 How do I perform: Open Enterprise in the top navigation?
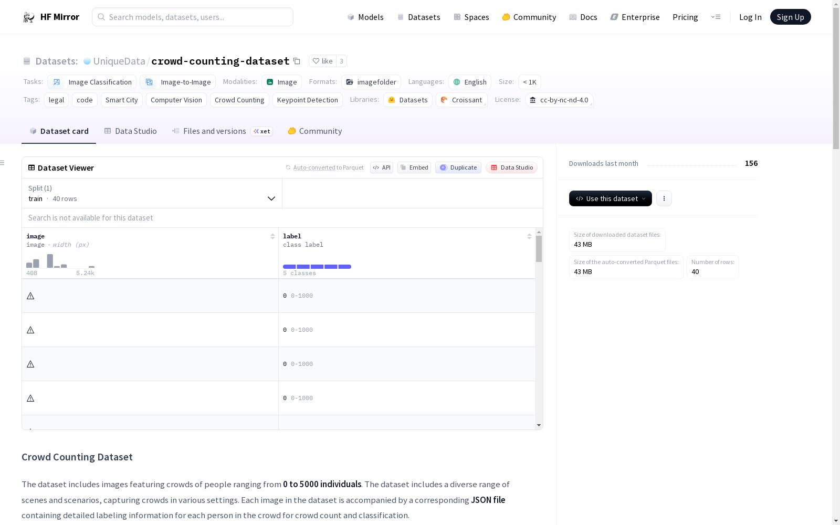click(x=635, y=17)
